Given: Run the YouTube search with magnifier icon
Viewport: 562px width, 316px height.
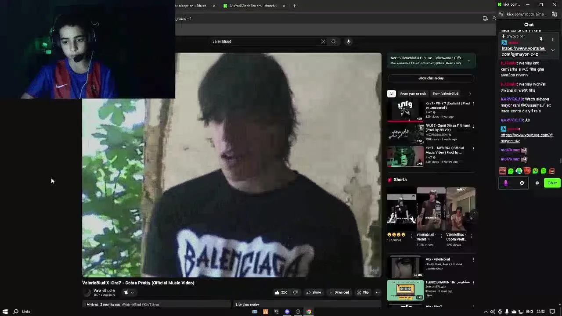Looking at the screenshot, I should coord(334,41).
